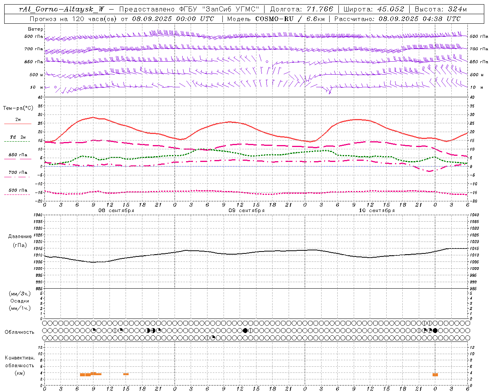Click the 'Широта: 45.052' header value
The height and width of the screenshot is (392, 490).
tap(374, 9)
